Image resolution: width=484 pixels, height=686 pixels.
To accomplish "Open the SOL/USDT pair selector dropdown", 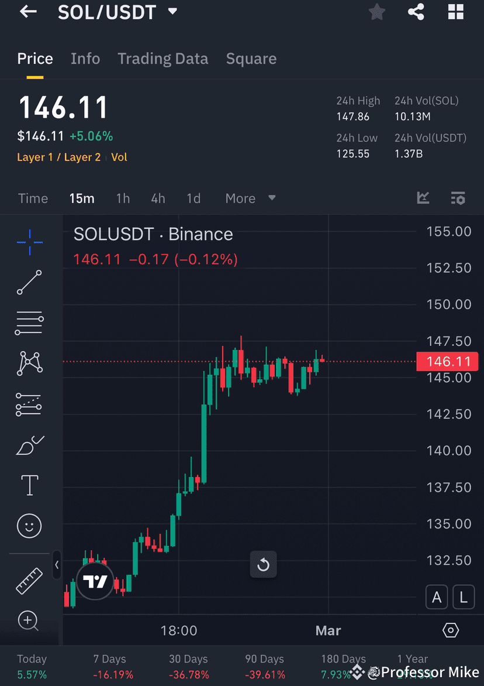I will tap(172, 11).
